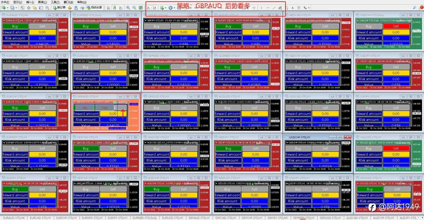The width and height of the screenshot is (424, 220).
Task: Switch chart to bar chart type
Action: pyautogui.click(x=108, y=7)
